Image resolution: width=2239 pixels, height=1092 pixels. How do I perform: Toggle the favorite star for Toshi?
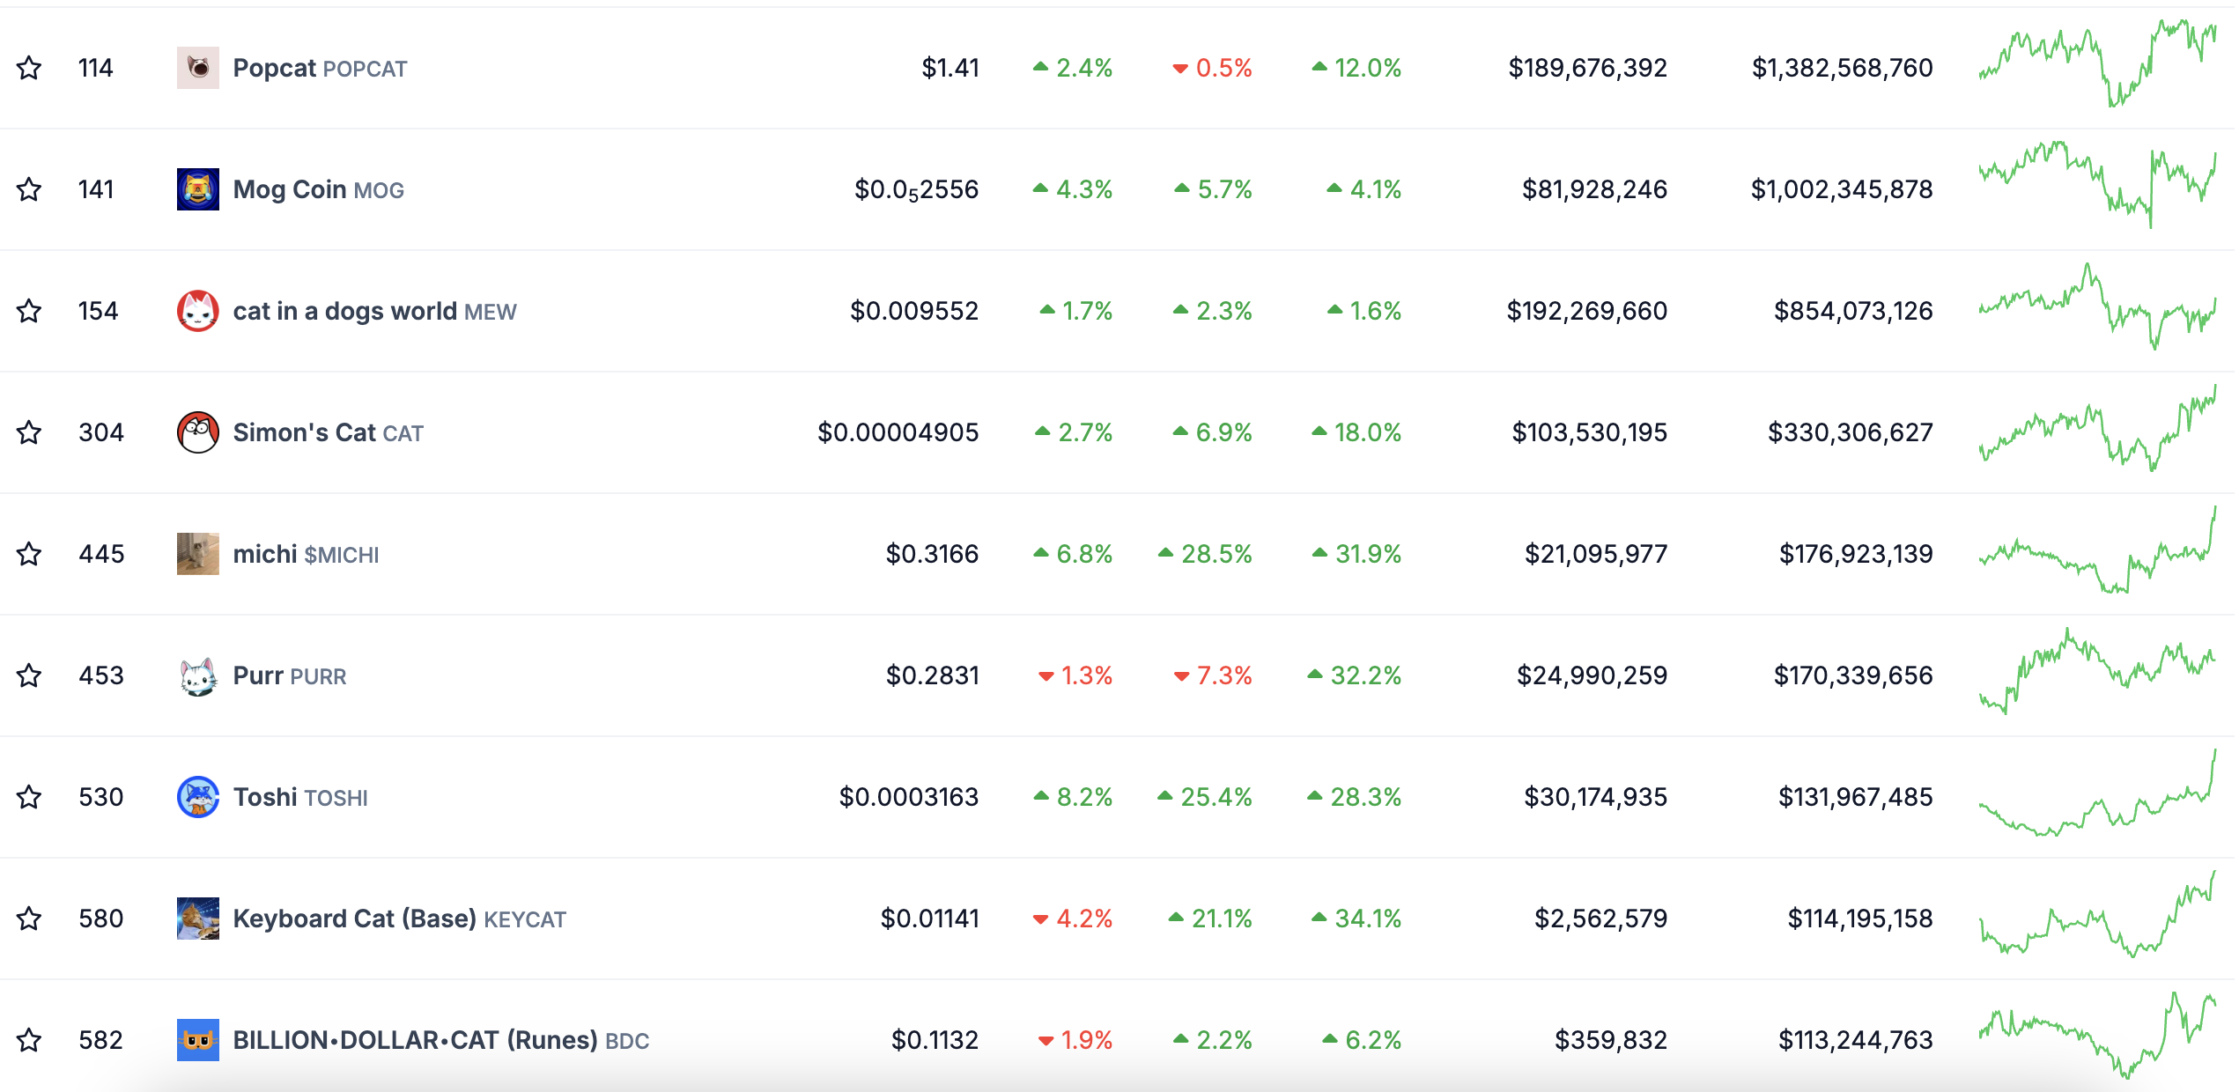point(29,797)
